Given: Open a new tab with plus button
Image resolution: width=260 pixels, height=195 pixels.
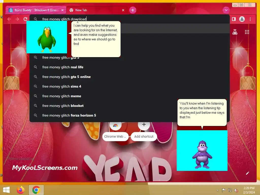Looking at the screenshot, I should pos(133,10).
